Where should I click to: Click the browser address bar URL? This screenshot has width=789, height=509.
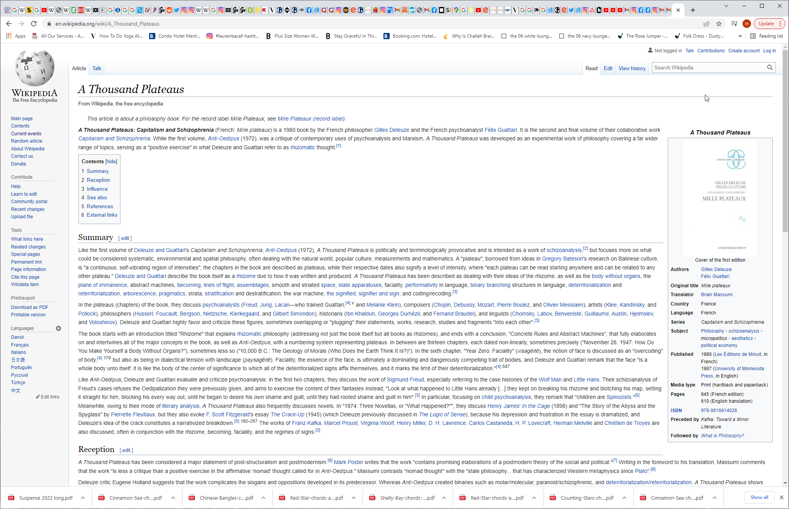[107, 24]
